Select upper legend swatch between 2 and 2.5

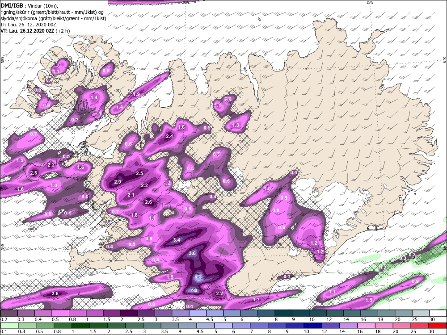click(x=129, y=314)
